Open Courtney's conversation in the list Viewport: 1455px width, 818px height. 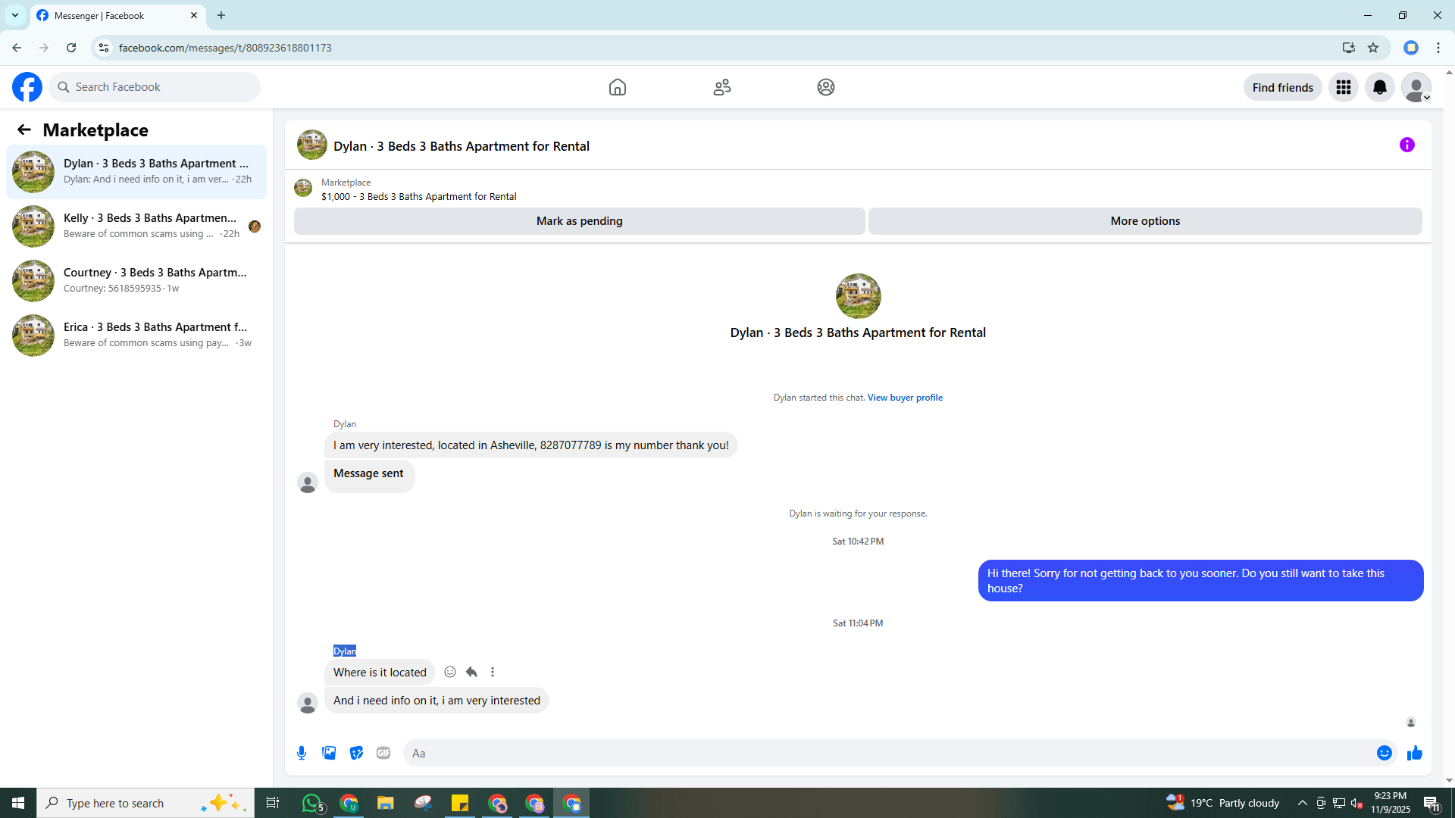click(x=136, y=280)
